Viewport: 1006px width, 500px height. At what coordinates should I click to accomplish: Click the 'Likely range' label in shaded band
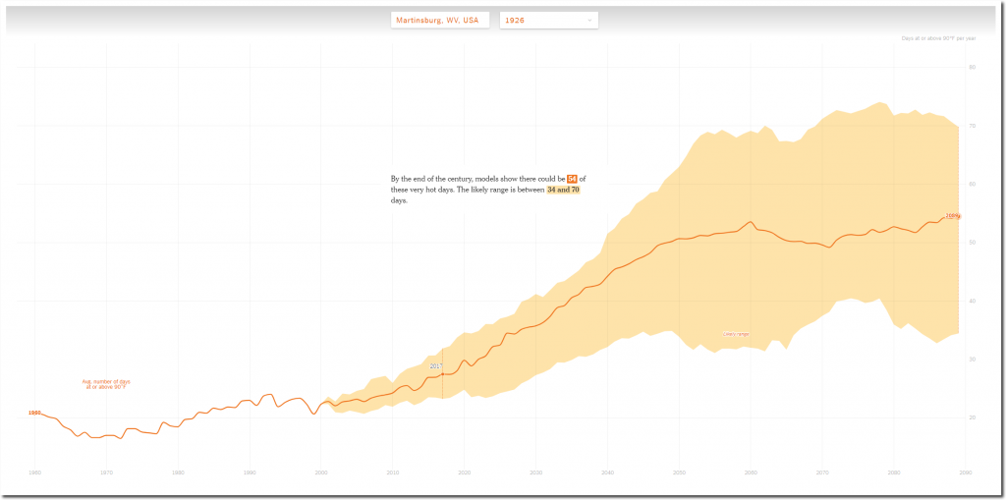pyautogui.click(x=736, y=334)
